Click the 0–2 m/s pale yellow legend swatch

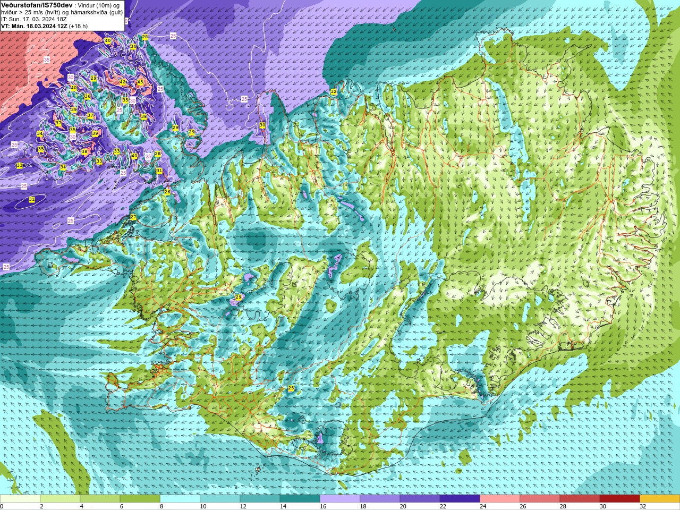20,499
